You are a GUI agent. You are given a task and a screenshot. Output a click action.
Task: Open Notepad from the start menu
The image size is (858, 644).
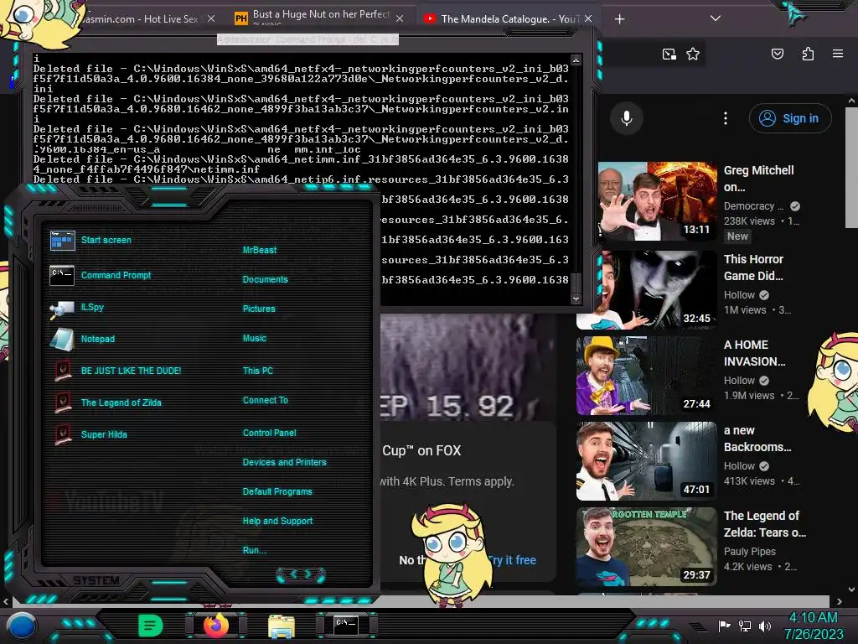(x=83, y=339)
